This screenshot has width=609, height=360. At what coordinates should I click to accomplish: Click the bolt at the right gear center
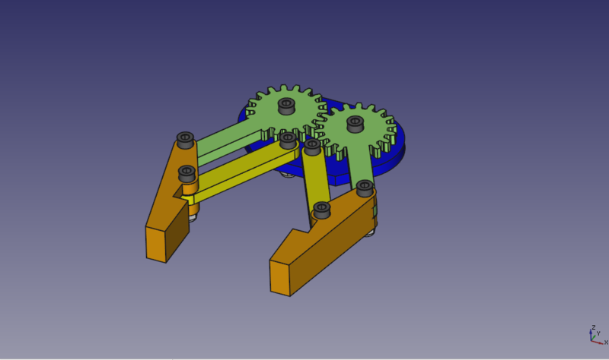354,124
